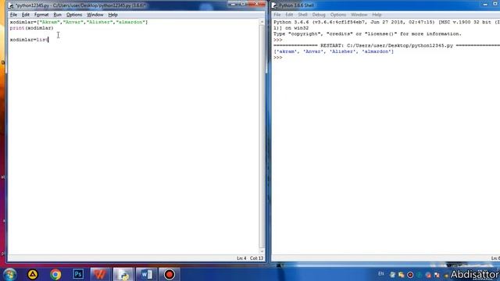Open the Format menu in the editor
500x281 pixels.
41,15
